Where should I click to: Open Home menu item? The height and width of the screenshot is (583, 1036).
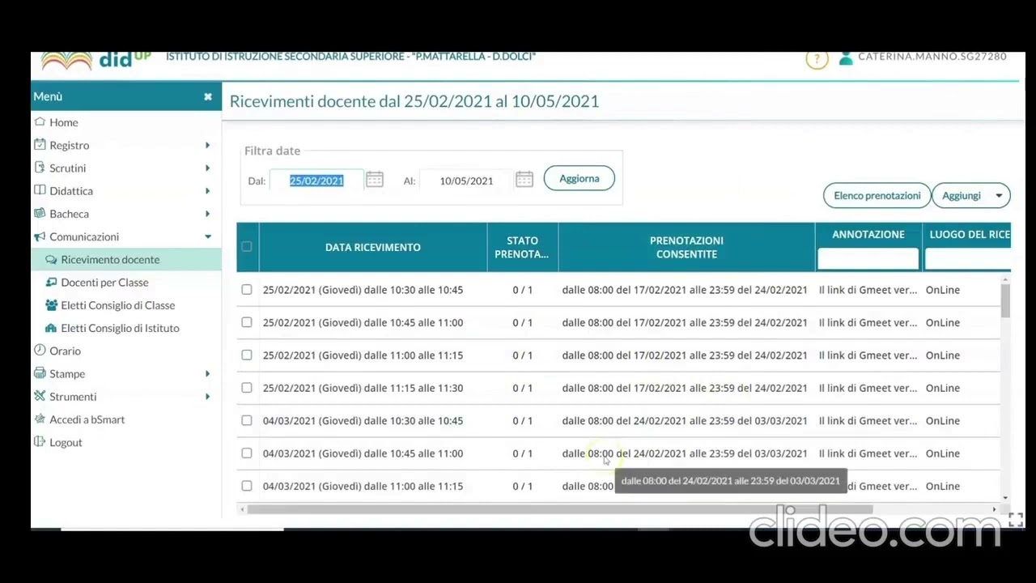point(64,122)
